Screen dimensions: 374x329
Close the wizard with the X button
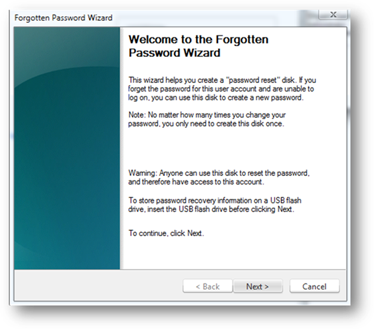coord(333,15)
